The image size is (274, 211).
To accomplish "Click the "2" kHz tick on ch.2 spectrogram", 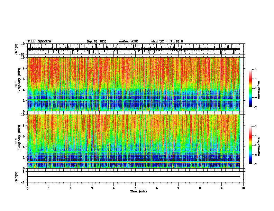I will tap(24, 158).
